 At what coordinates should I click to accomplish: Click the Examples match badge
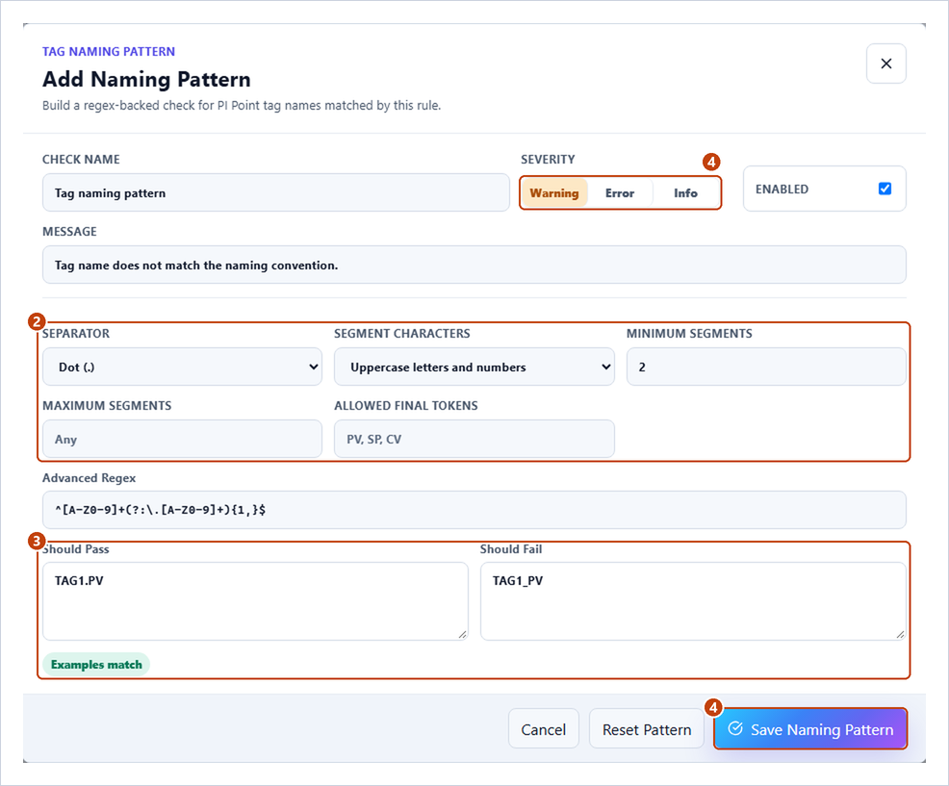[96, 665]
